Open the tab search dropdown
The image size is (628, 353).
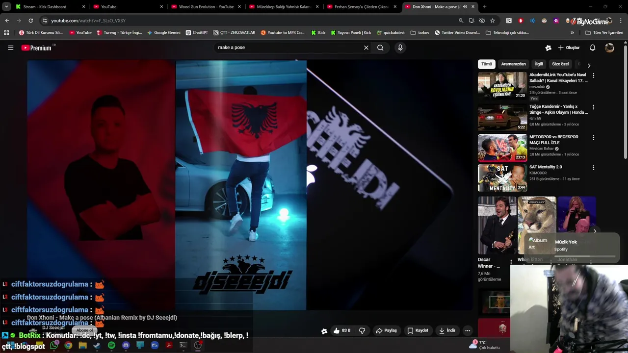[x=6, y=7]
